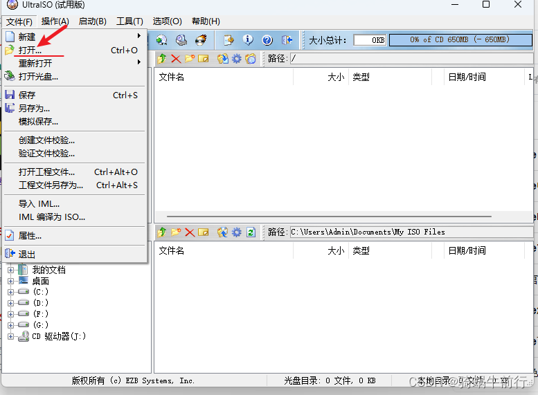Create new folder in the local pane toolbar
This screenshot has height=395, width=538.
[176, 232]
